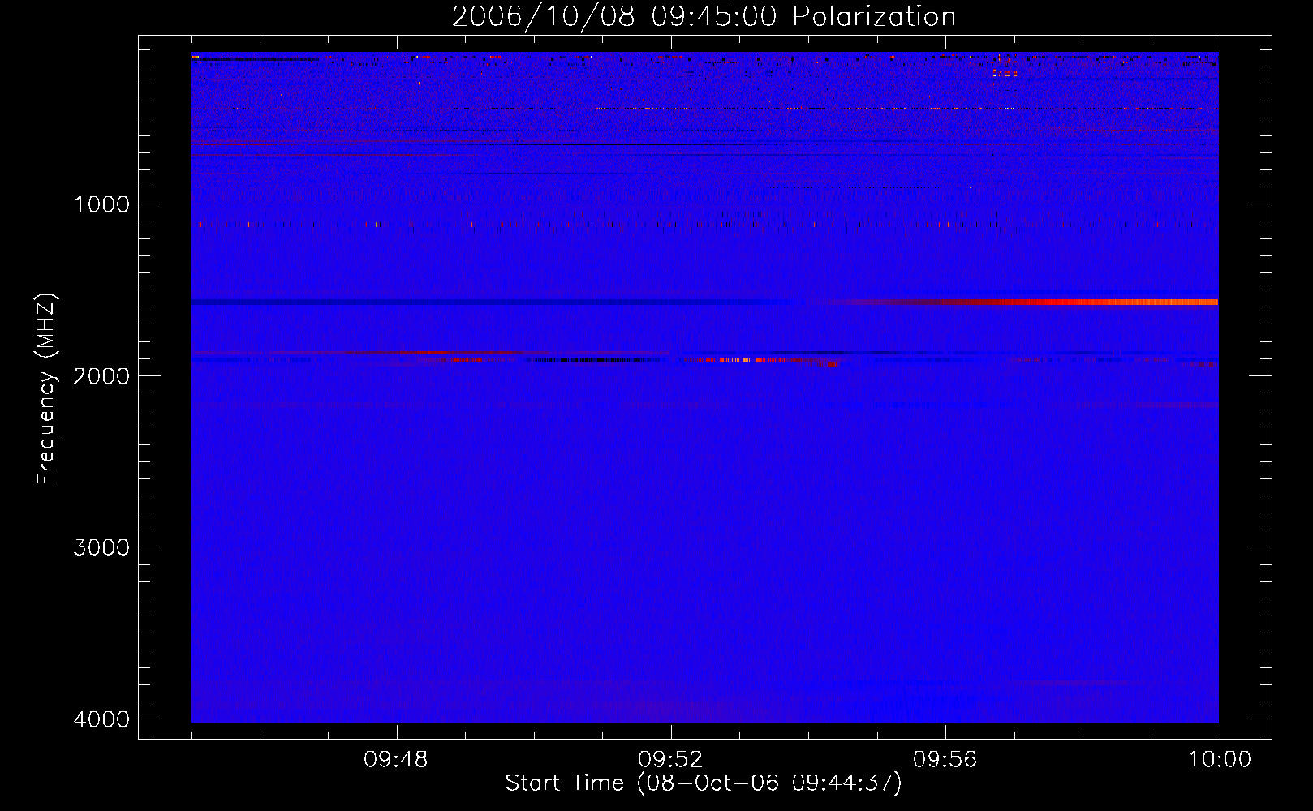
Task: Click the 2000 frequency tick label
Action: pos(101,376)
